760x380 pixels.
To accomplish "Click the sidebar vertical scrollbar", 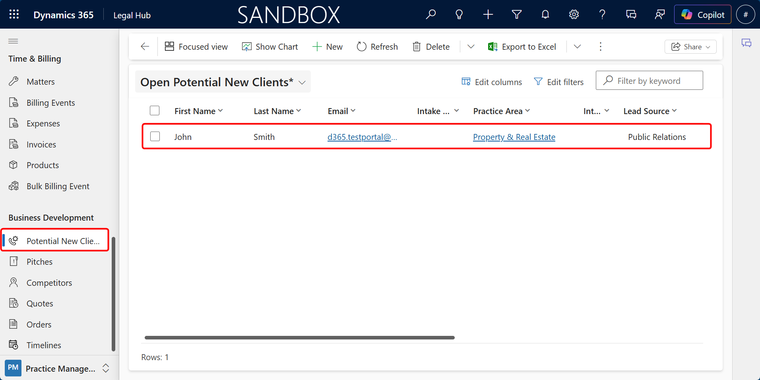I will (113, 294).
